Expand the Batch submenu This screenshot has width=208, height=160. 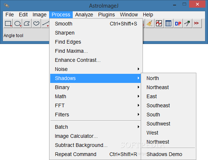point(96,127)
